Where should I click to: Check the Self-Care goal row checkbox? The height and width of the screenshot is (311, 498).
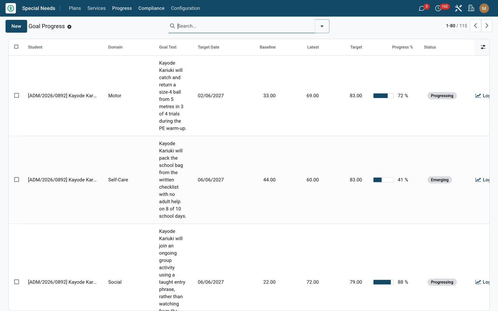16,179
